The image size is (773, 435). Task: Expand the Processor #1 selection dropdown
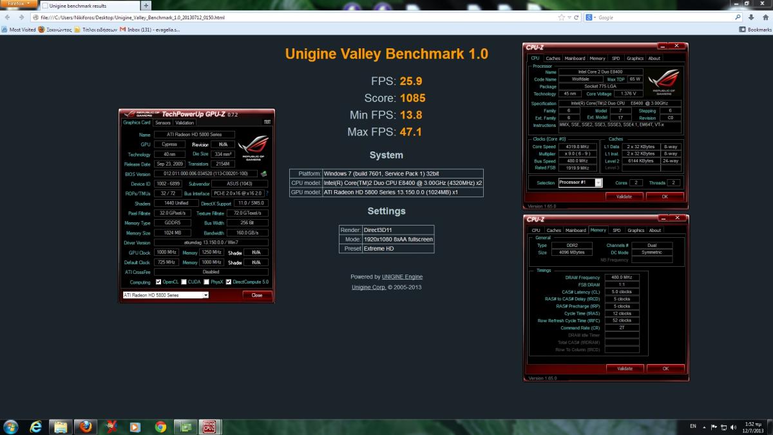598,182
